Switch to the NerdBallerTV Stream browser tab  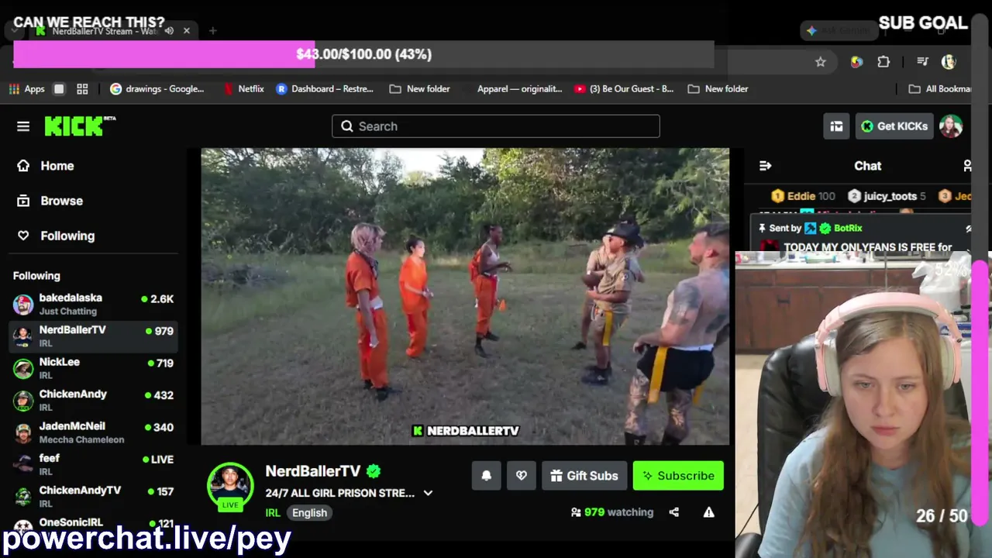point(105,31)
